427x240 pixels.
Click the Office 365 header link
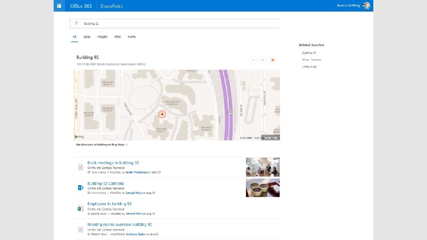pos(81,6)
